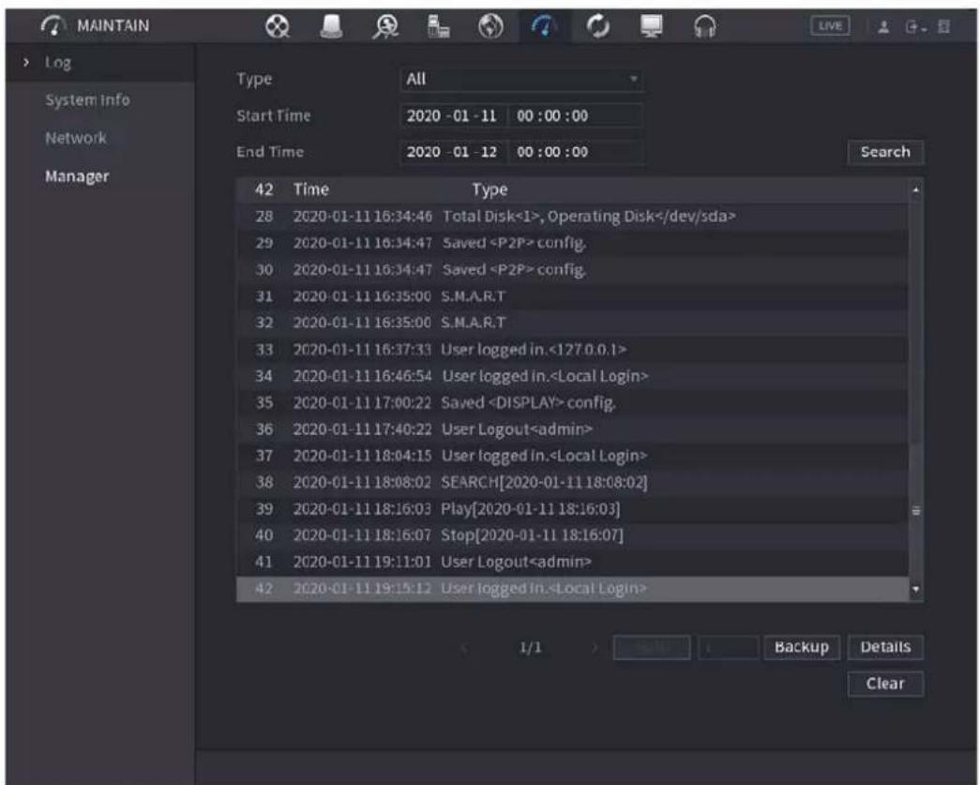The height and width of the screenshot is (785, 980).
Task: Click the page number input box
Action: [728, 647]
